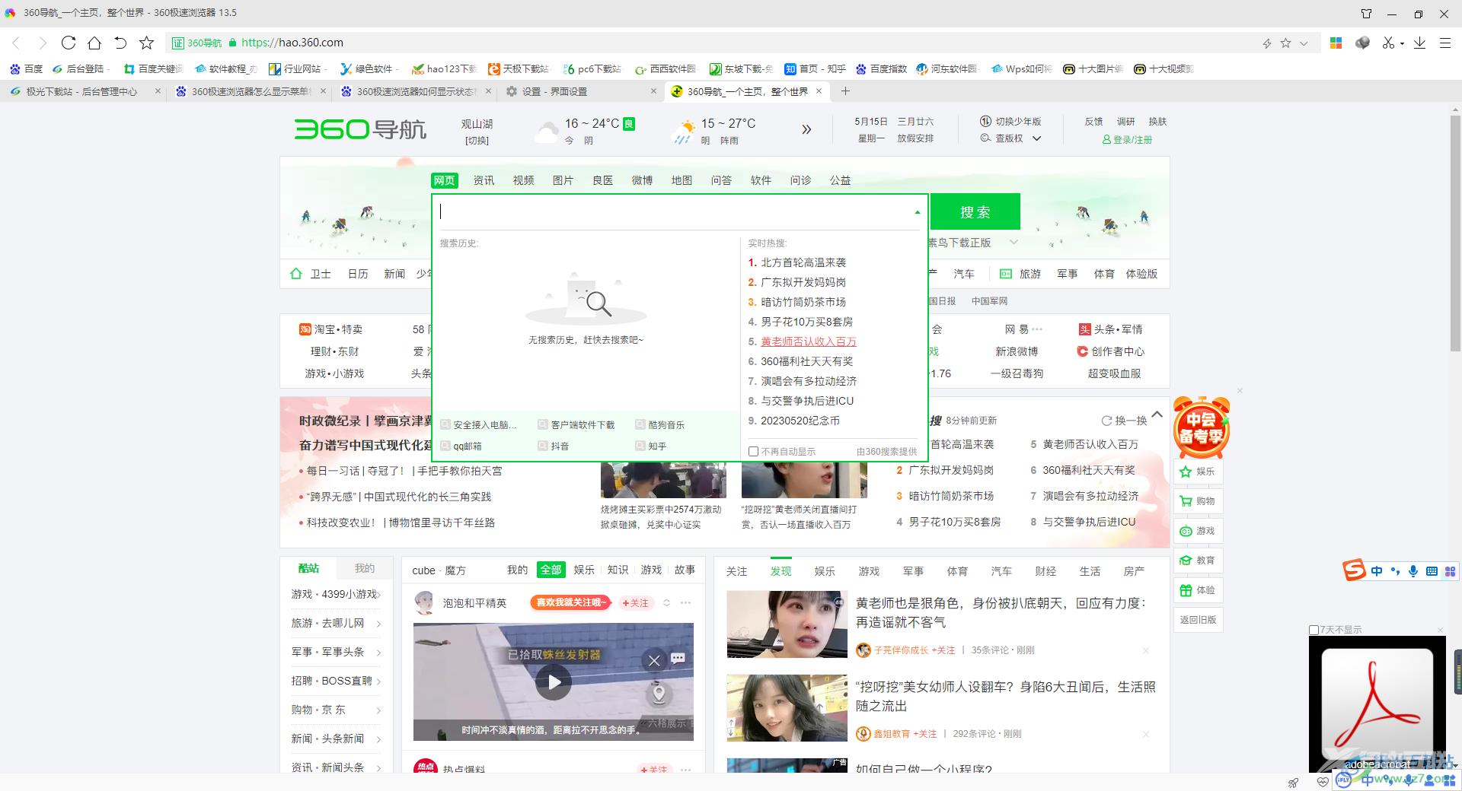Viewport: 1462px width, 791px height.
Task: Click the browser refresh icon
Action: click(69, 43)
